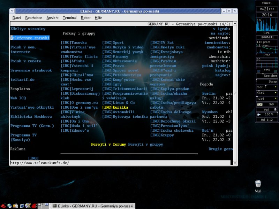The image size is (279, 209).
Task: Open the ELinks window menu button
Action: point(12,11)
